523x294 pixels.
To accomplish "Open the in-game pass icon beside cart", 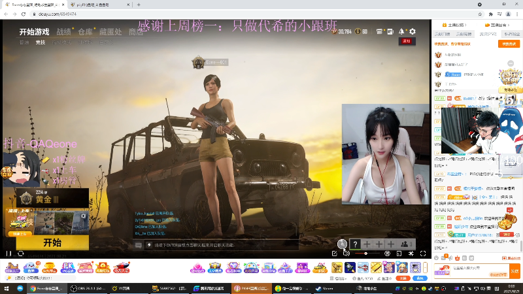I will 390,31.
